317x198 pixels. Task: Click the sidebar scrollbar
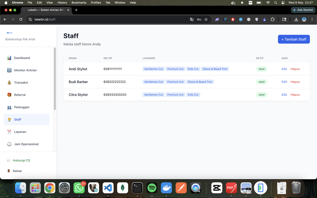[55, 79]
